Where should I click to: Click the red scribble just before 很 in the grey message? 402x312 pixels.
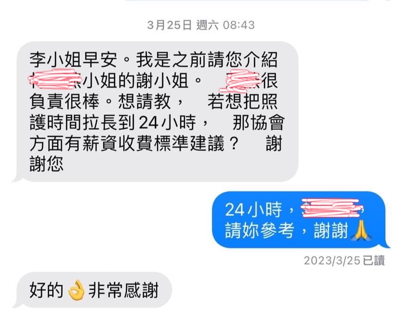click(x=240, y=80)
